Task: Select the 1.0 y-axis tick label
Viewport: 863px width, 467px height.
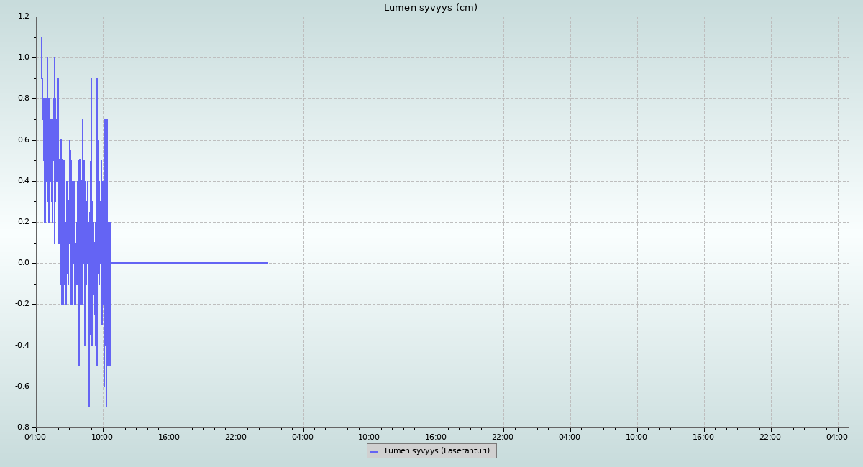Action: pos(24,57)
